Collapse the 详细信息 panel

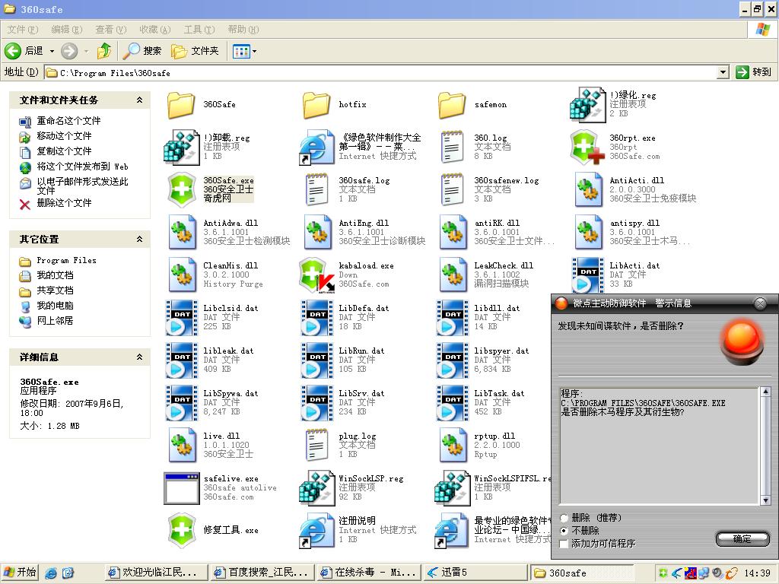point(140,357)
